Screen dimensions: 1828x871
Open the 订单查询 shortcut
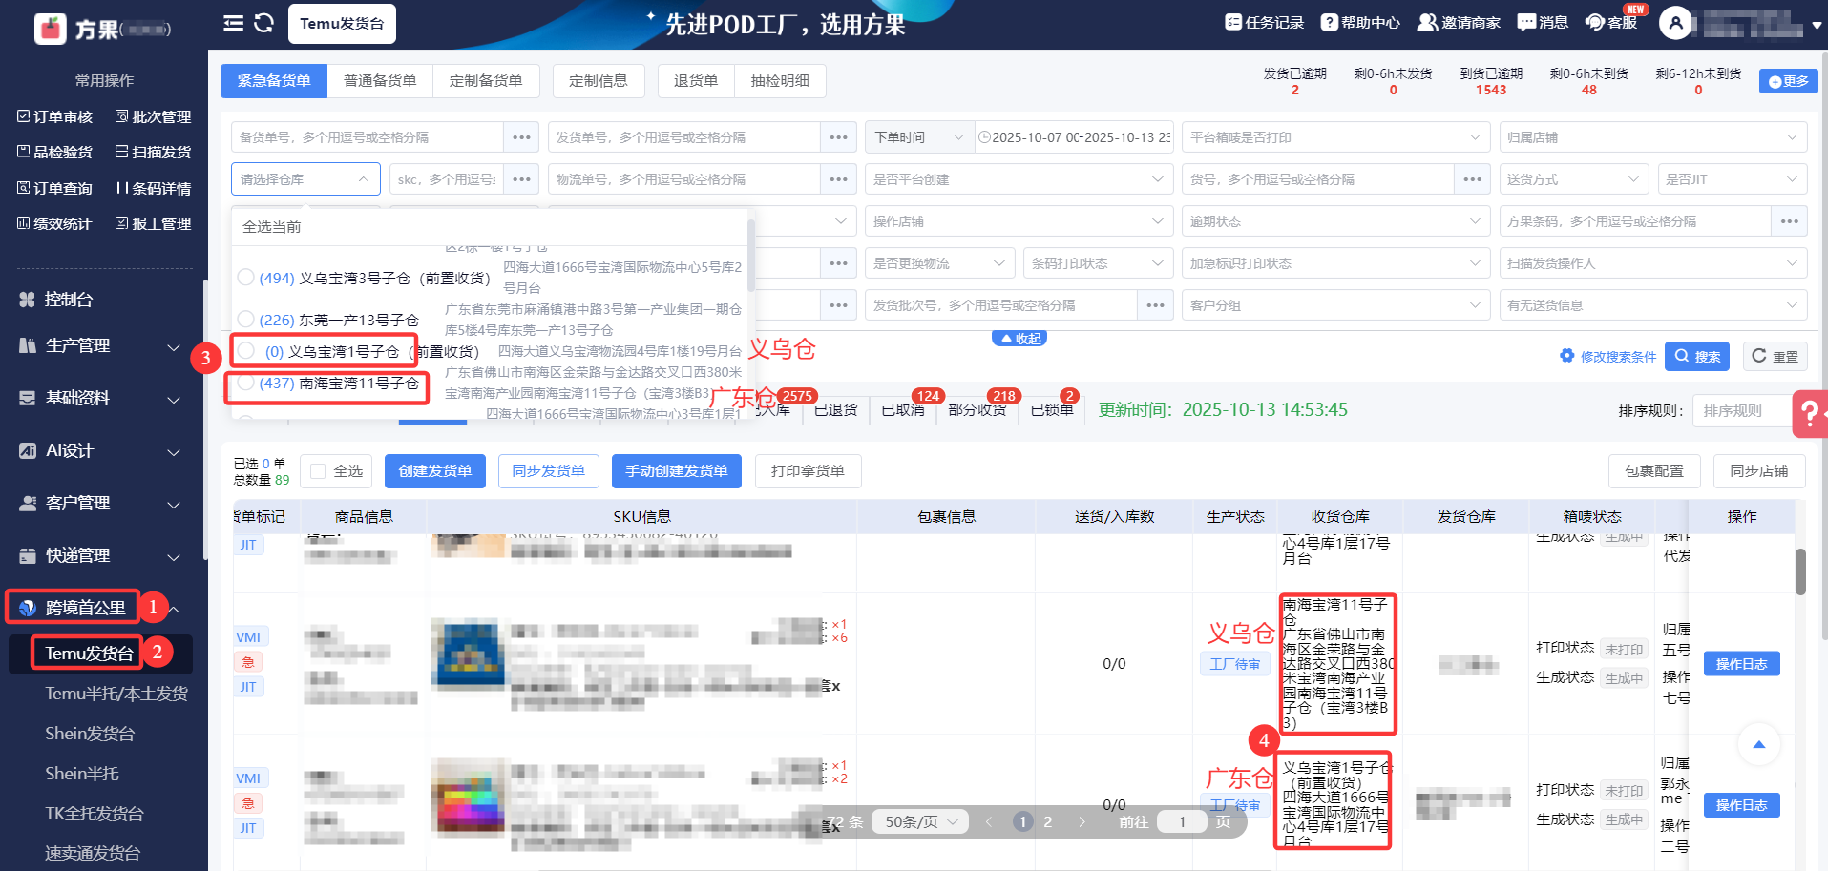coord(54,188)
